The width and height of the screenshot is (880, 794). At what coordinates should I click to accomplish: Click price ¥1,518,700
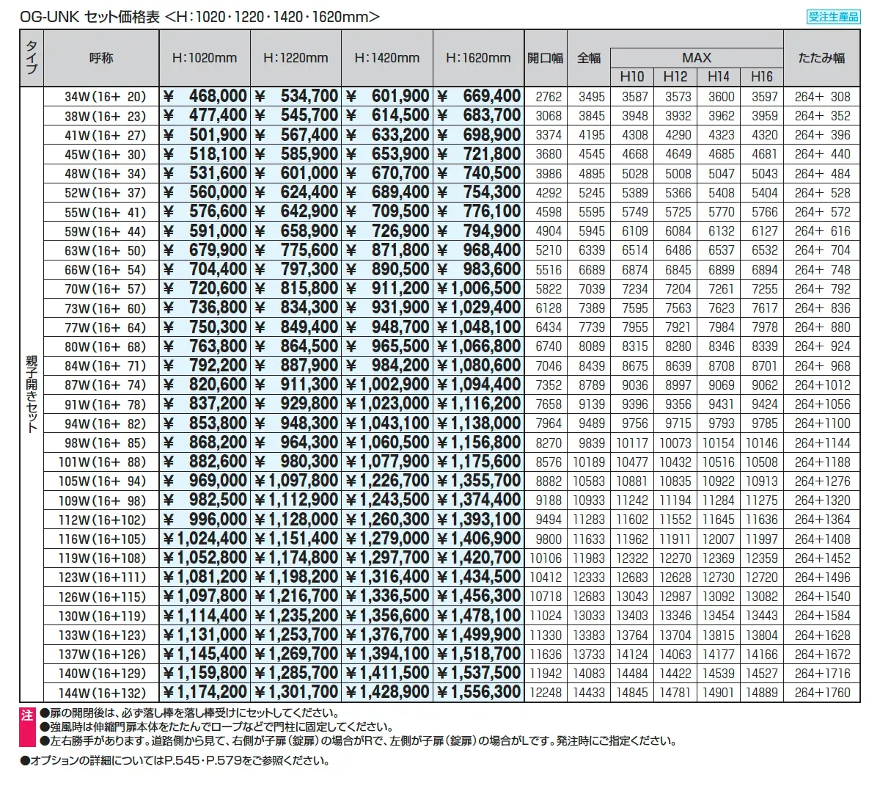click(478, 654)
